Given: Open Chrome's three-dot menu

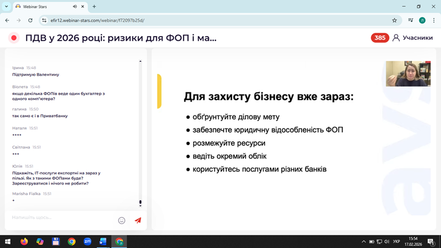Looking at the screenshot, I should coord(434,20).
